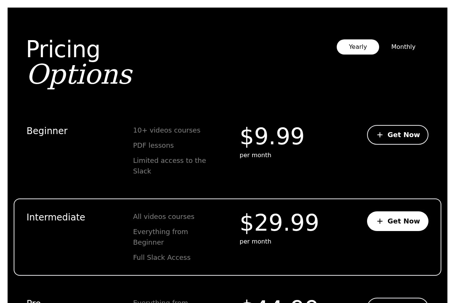The width and height of the screenshot is (455, 303).
Task: Click the italic "Options" heading
Action: [80, 74]
